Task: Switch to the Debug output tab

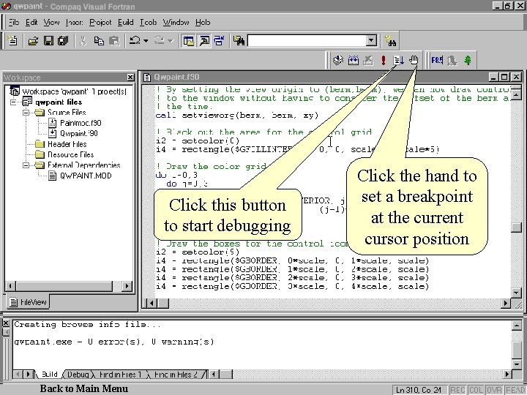Action: click(x=78, y=375)
